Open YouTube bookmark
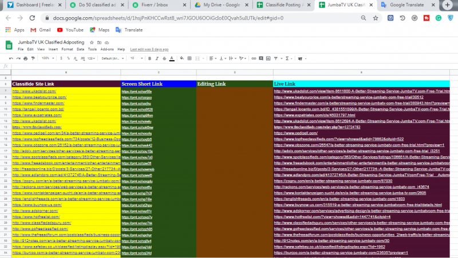This screenshot has width=458, height=258. pyautogui.click(x=70, y=30)
